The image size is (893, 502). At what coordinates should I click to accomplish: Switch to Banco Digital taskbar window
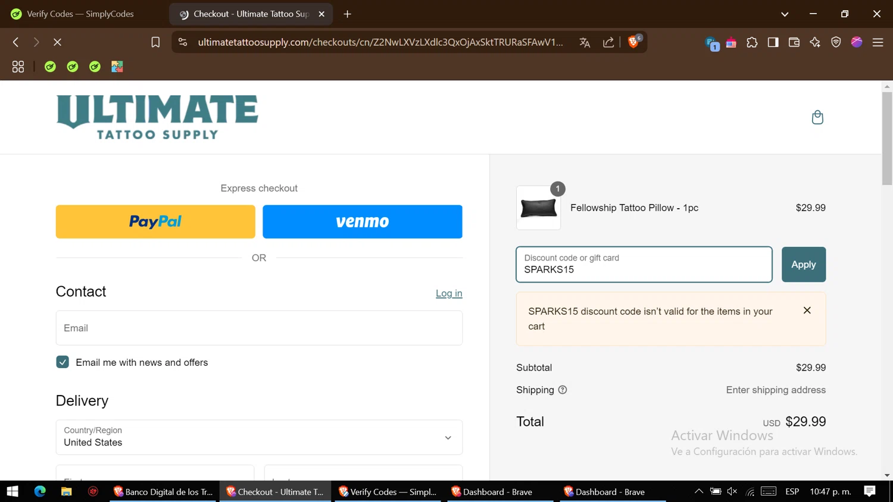pyautogui.click(x=163, y=491)
